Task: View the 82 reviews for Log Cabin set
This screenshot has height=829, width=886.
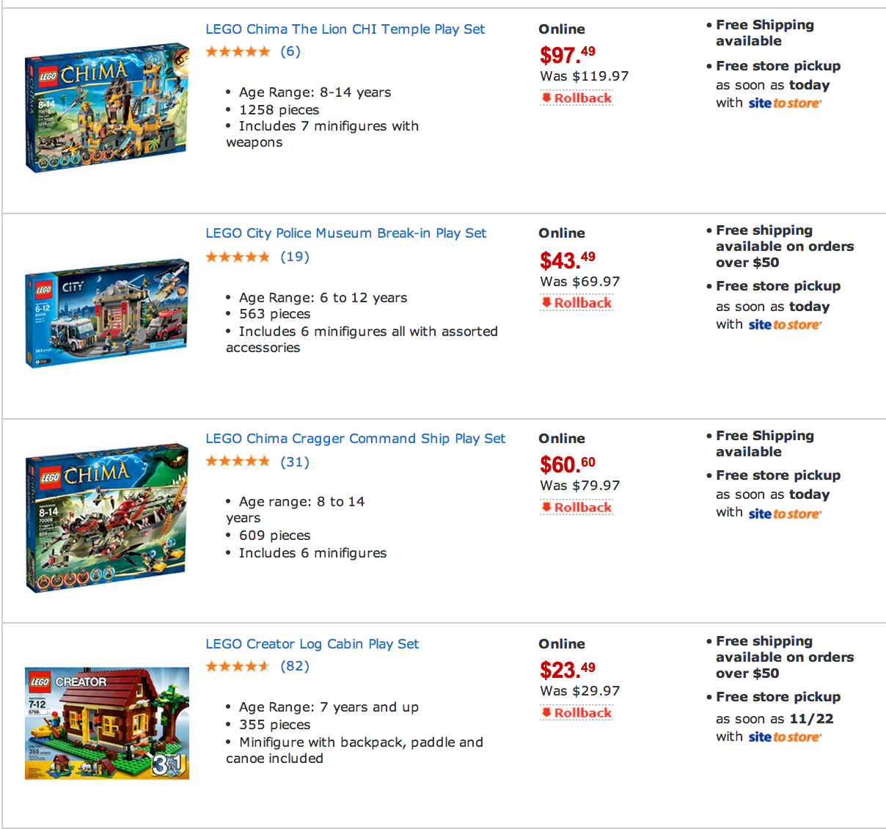Action: pos(295,666)
